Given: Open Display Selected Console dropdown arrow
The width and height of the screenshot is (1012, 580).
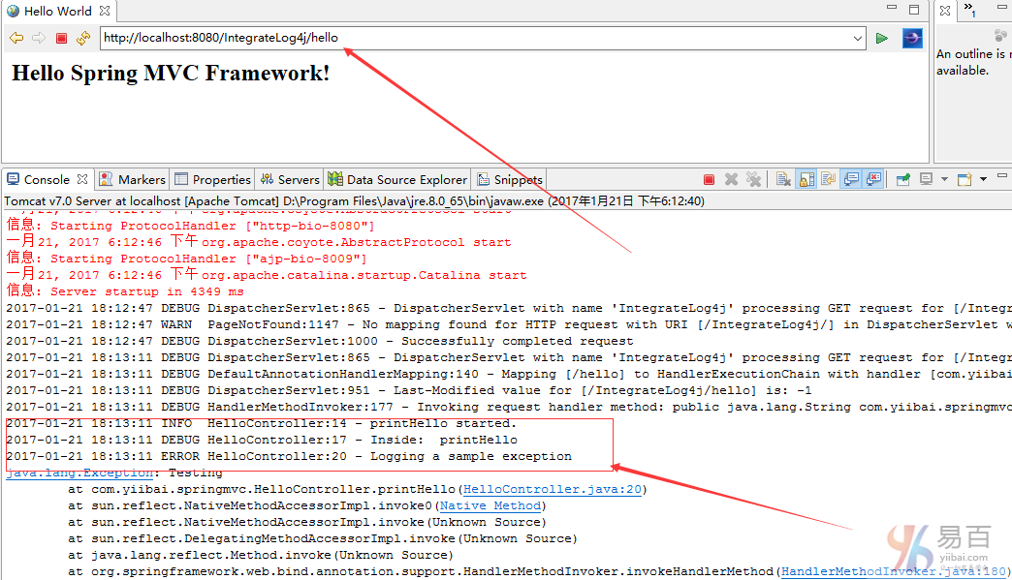Looking at the screenshot, I should pos(943,179).
